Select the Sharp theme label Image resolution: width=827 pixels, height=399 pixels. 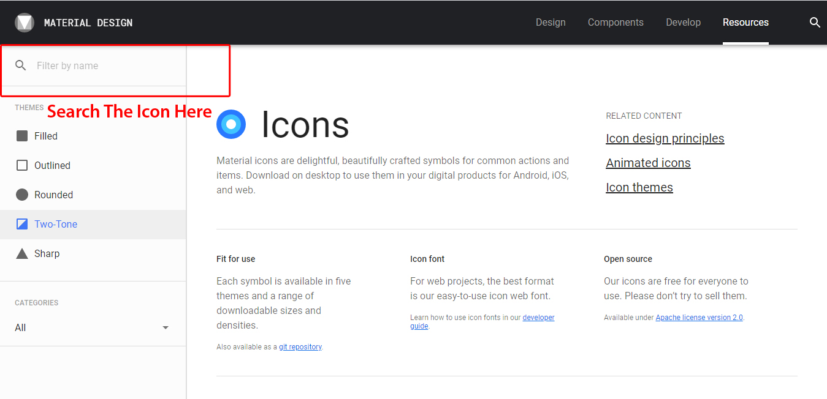click(x=47, y=253)
